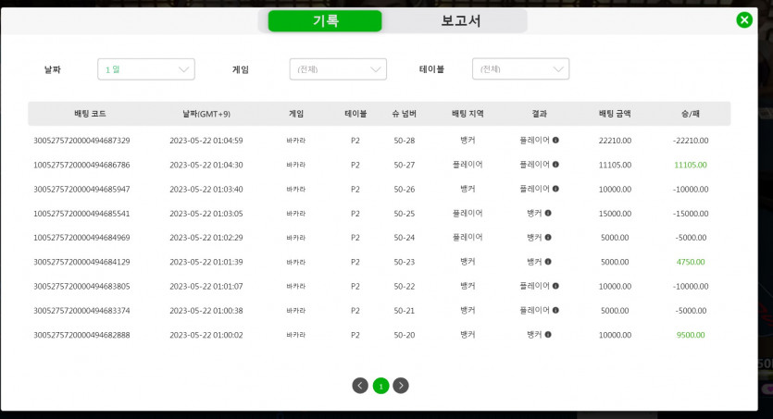
Task: Open result info icon for shoe 50-20
Action: pyautogui.click(x=548, y=334)
